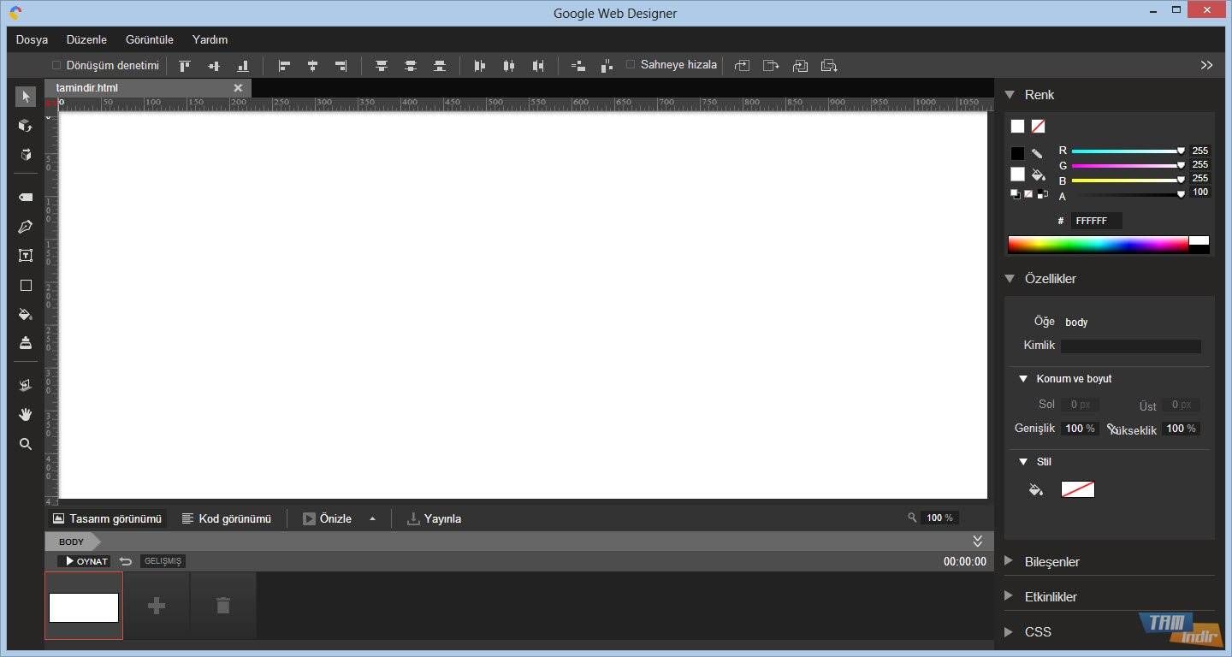Select the Zoom magnifier tool
The image size is (1232, 657).
click(26, 444)
